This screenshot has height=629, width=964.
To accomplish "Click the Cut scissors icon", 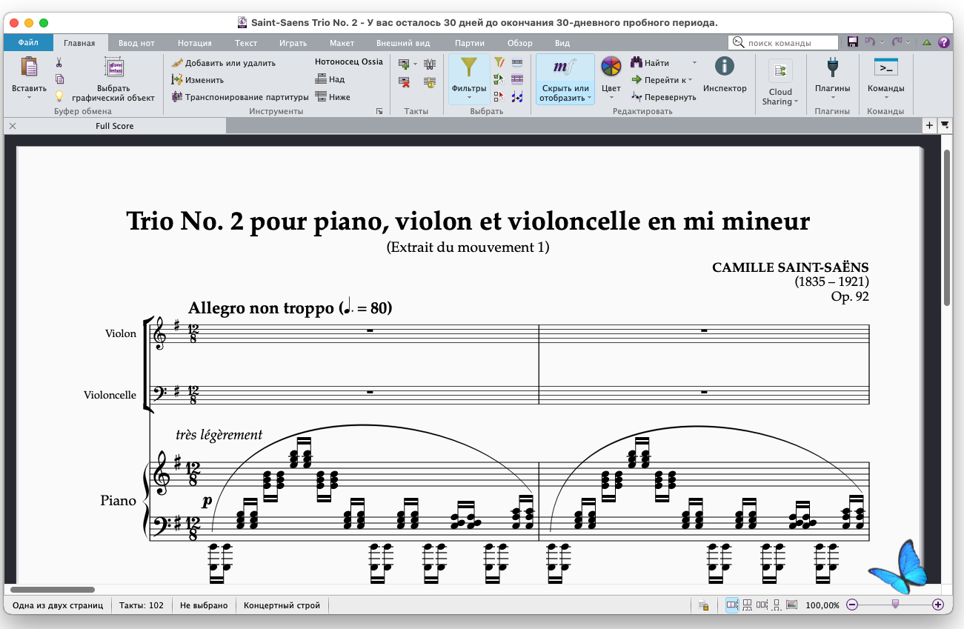I will click(59, 63).
